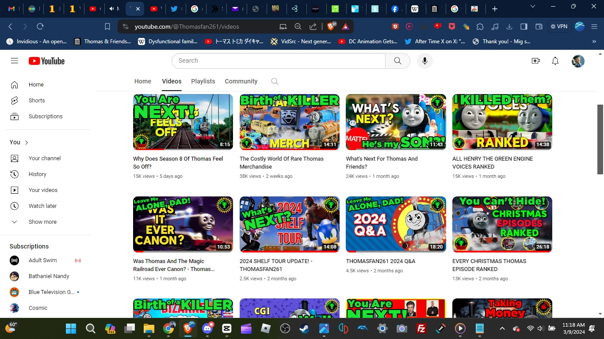Switch to the Playlists tab
The height and width of the screenshot is (339, 604).
tap(203, 81)
